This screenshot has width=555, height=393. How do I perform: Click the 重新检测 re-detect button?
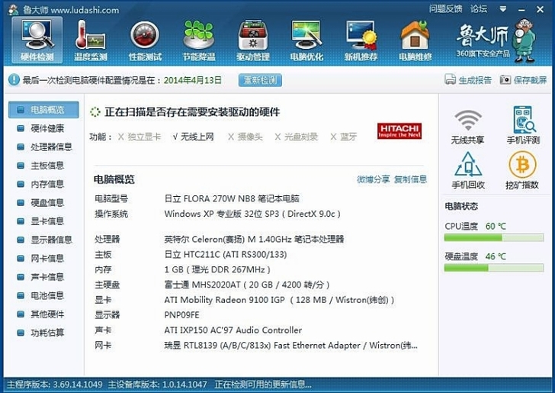pos(260,80)
